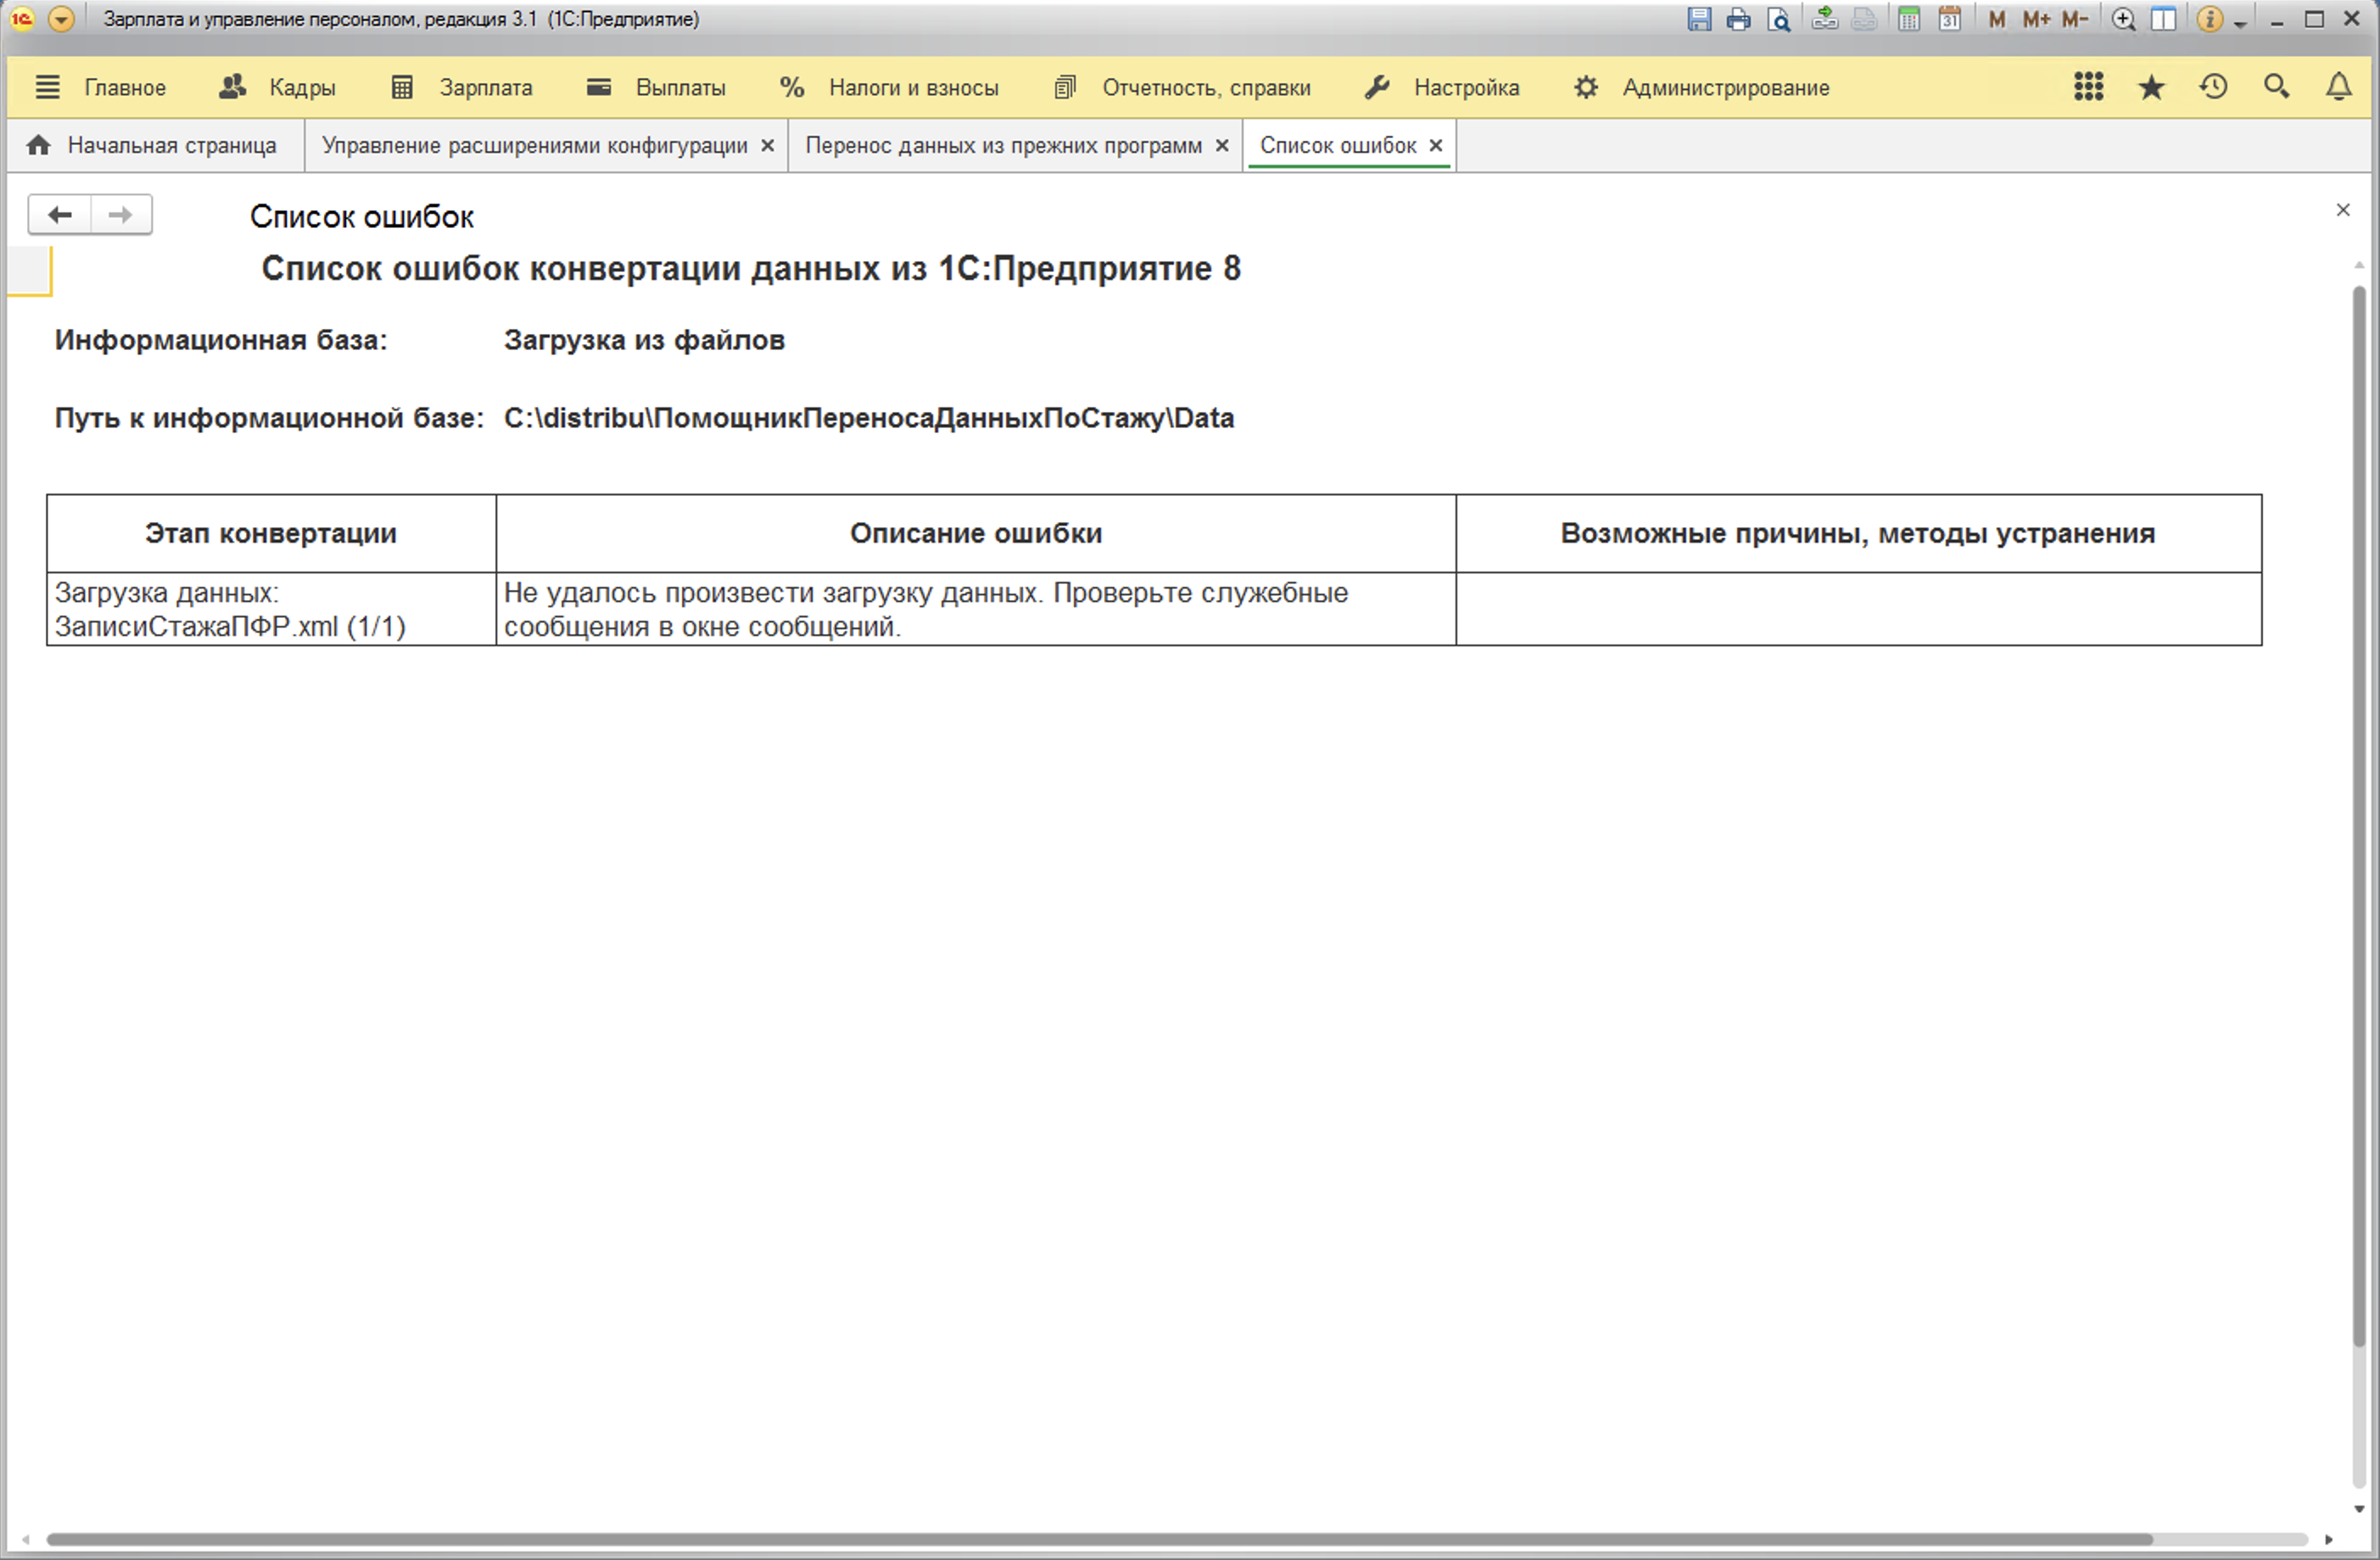Switch to Управление расширениями конфигурации tab
This screenshot has width=2380, height=1560.
[x=534, y=146]
